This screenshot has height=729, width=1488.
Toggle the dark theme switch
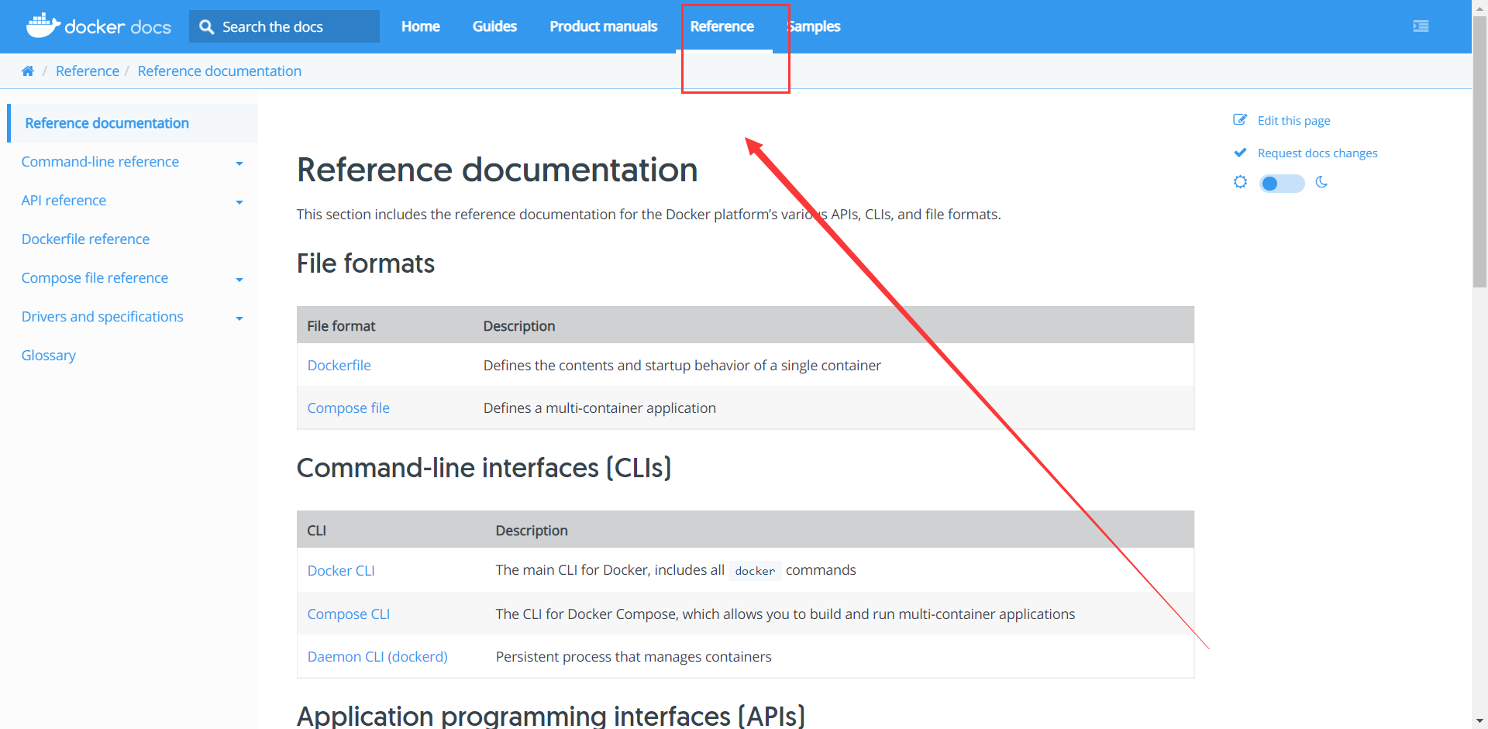click(x=1282, y=184)
